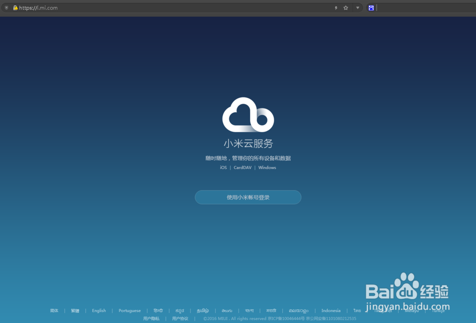Click the shield icon left of the URL
Image resolution: width=476 pixels, height=323 pixels.
click(x=6, y=8)
